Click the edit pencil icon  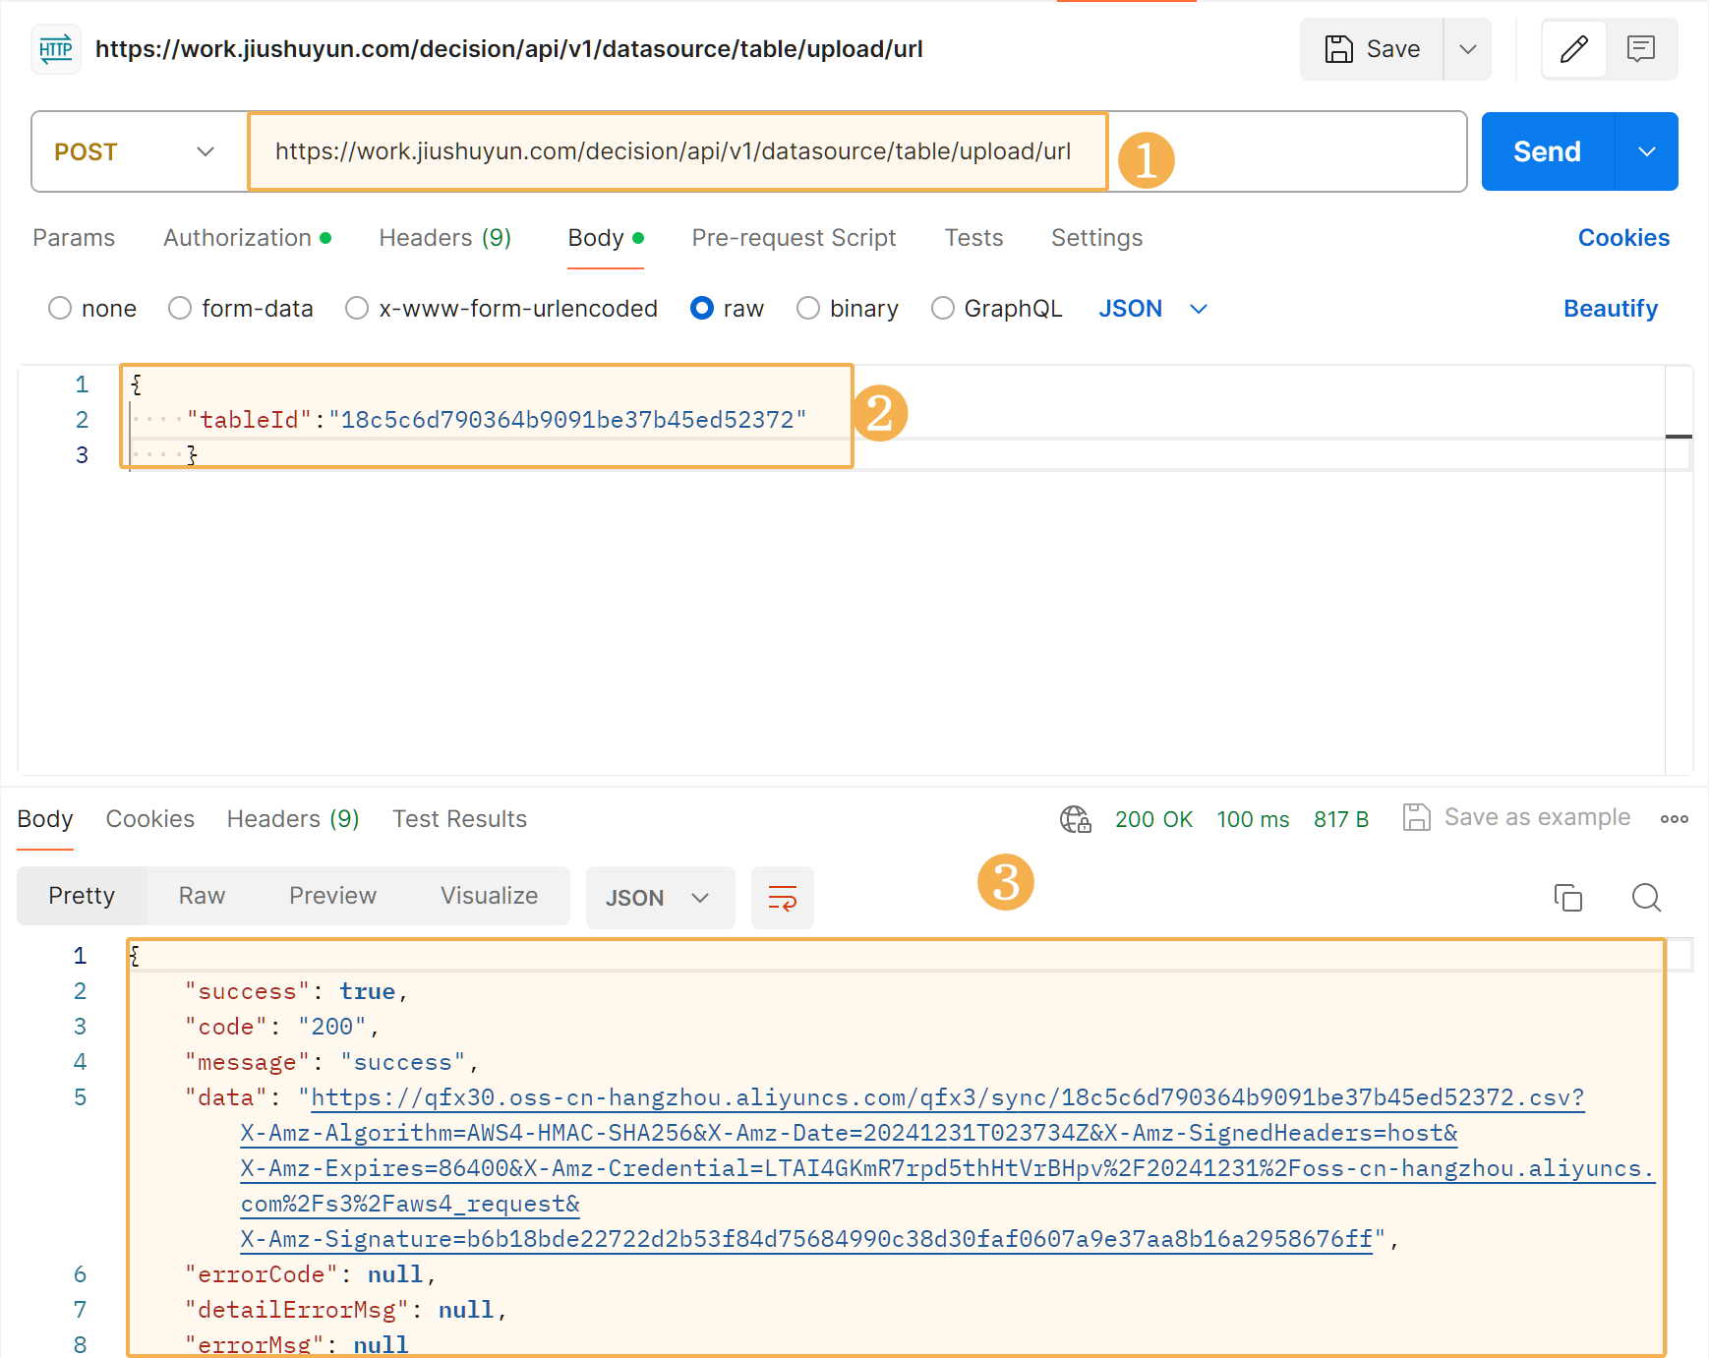point(1573,49)
